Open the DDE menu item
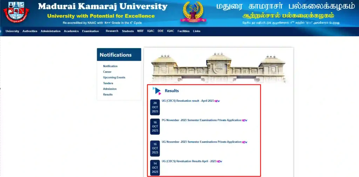 (161, 31)
